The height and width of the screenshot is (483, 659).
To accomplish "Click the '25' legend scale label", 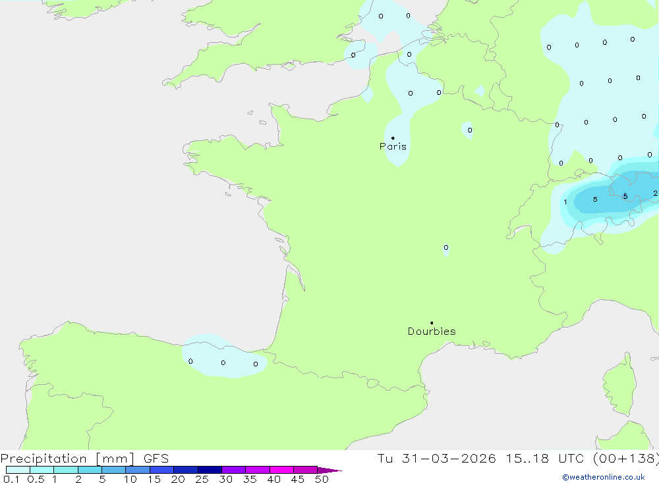I will pyautogui.click(x=202, y=479).
